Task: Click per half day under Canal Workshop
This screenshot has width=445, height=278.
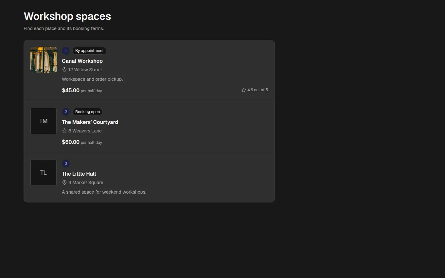Action: 91,91
